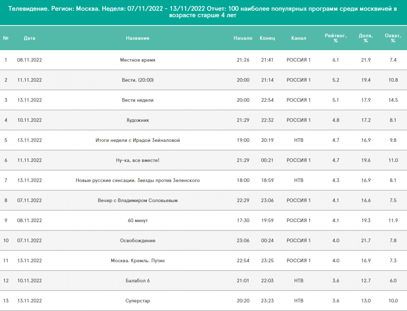
Task: Click date 08.11.2022 in 'Местное время' row
Action: [29, 60]
